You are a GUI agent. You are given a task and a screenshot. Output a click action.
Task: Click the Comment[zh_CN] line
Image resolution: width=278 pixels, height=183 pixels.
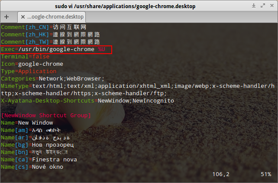click(44, 27)
